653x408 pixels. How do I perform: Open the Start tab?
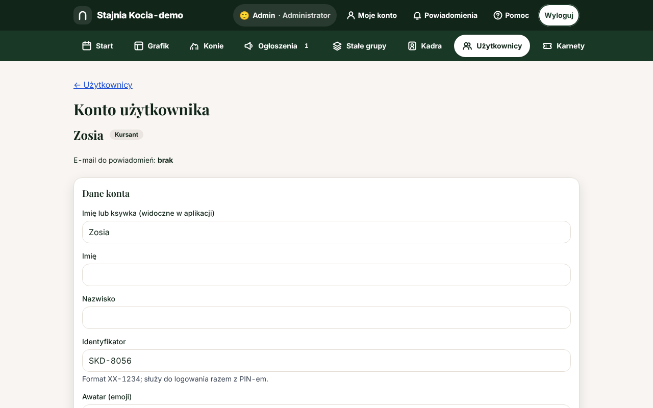(x=97, y=46)
